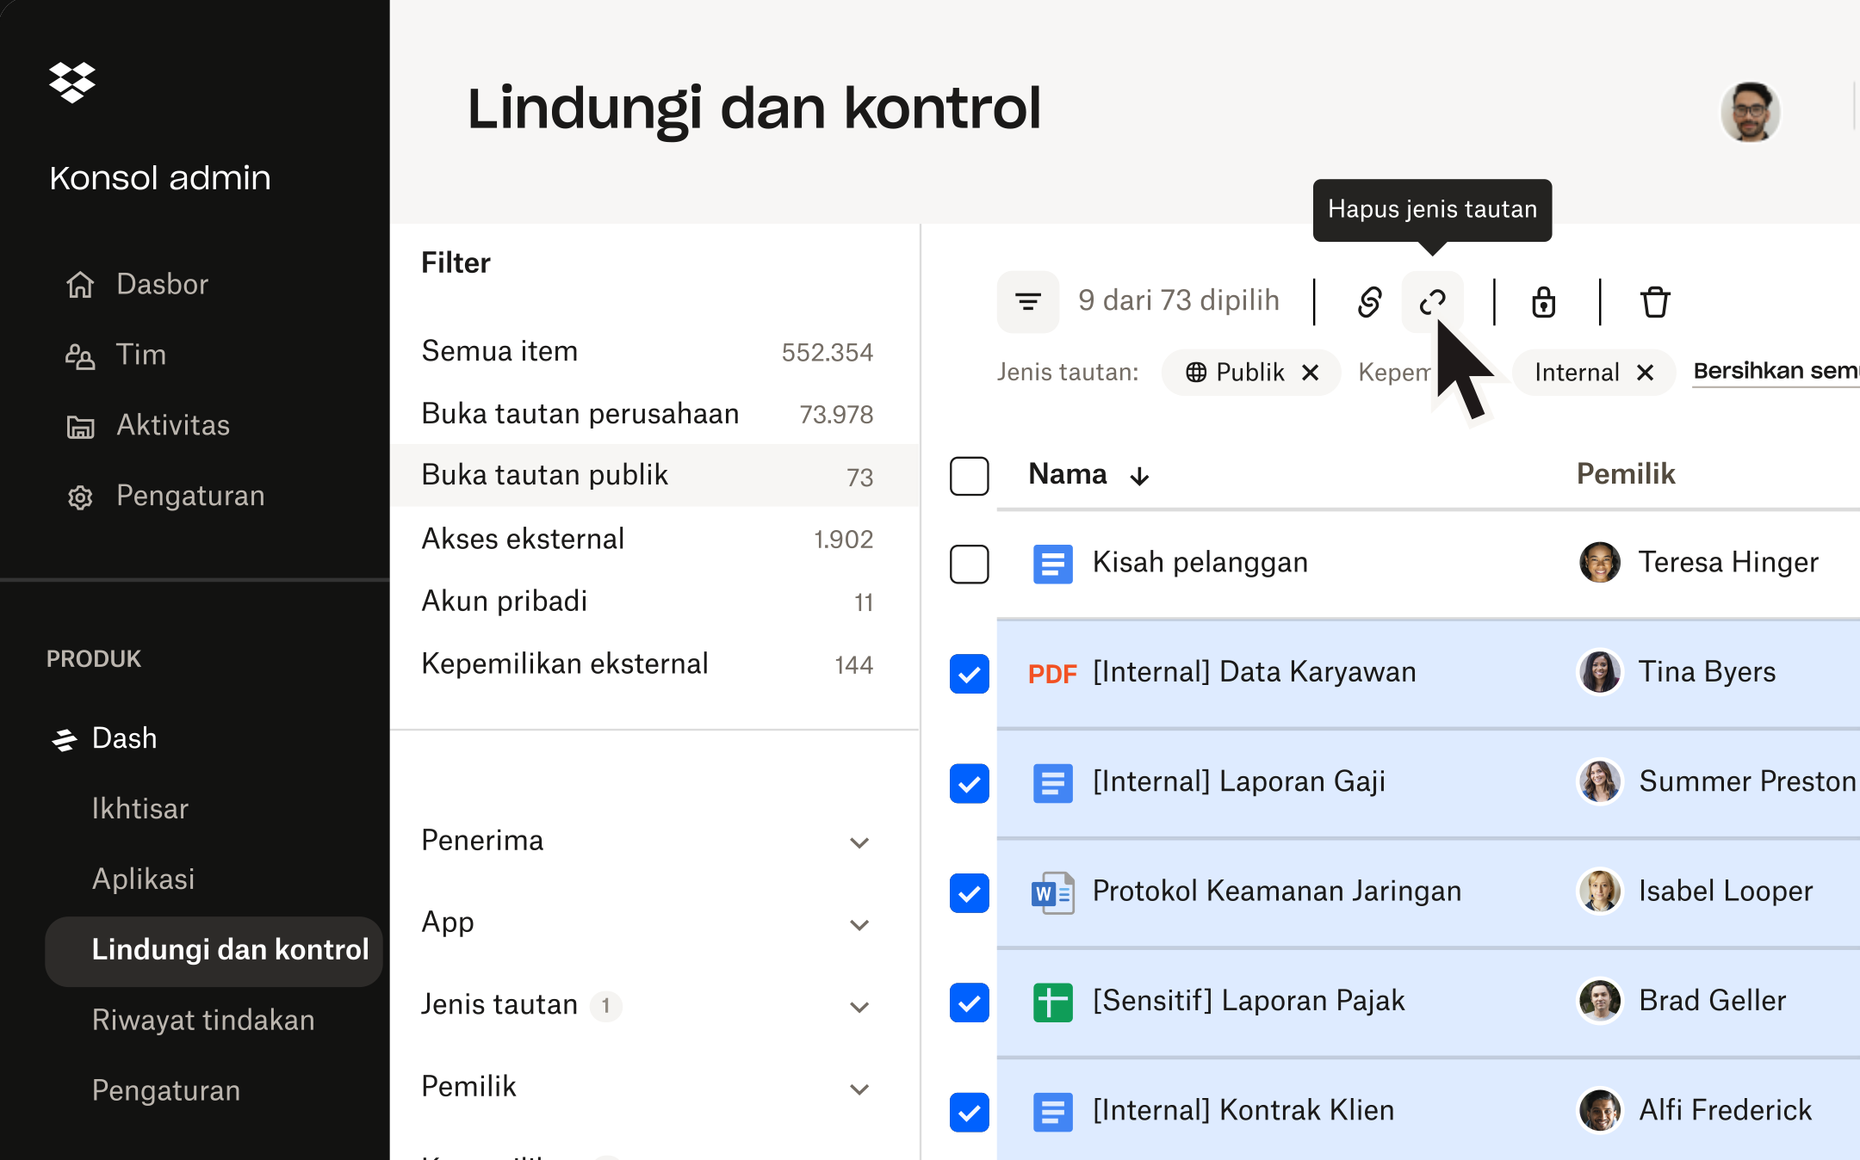Screen dimensions: 1860x1160
Task: Click the Word icon for Protokol Keamanan Jaringan
Action: pos(1052,893)
